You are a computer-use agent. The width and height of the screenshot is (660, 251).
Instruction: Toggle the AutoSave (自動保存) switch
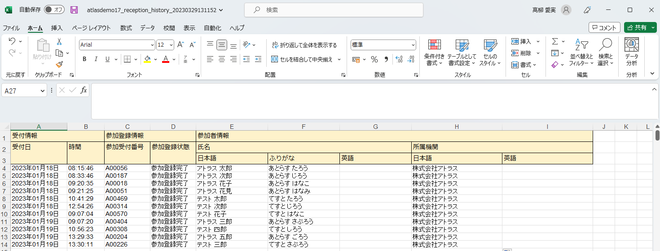[54, 10]
